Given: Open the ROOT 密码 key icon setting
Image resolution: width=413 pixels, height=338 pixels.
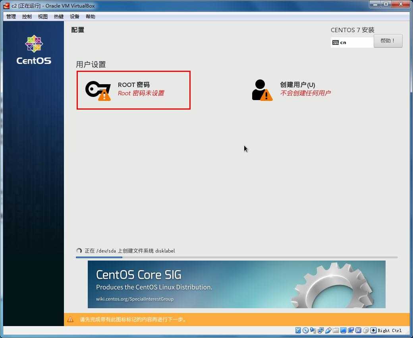Looking at the screenshot, I should pos(98,91).
